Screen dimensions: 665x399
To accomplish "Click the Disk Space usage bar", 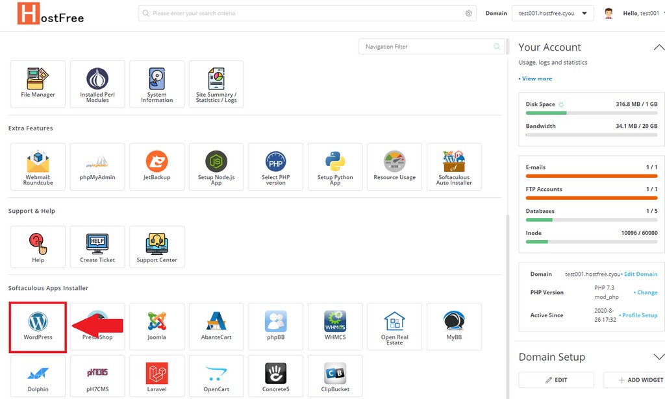I will [x=591, y=113].
